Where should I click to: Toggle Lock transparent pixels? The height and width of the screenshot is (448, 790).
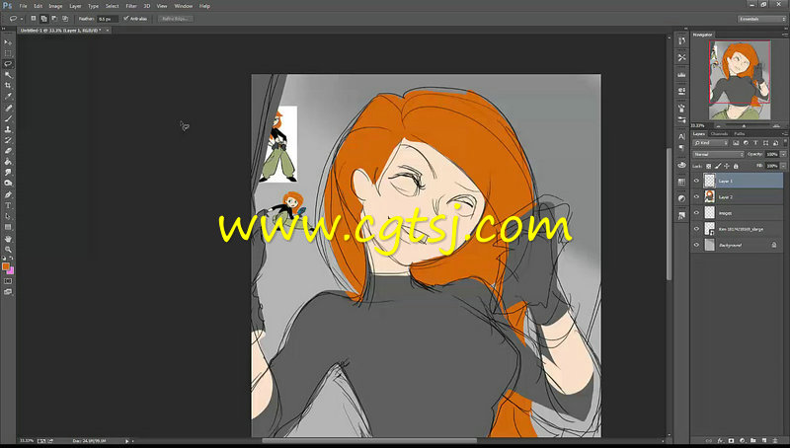pyautogui.click(x=708, y=166)
